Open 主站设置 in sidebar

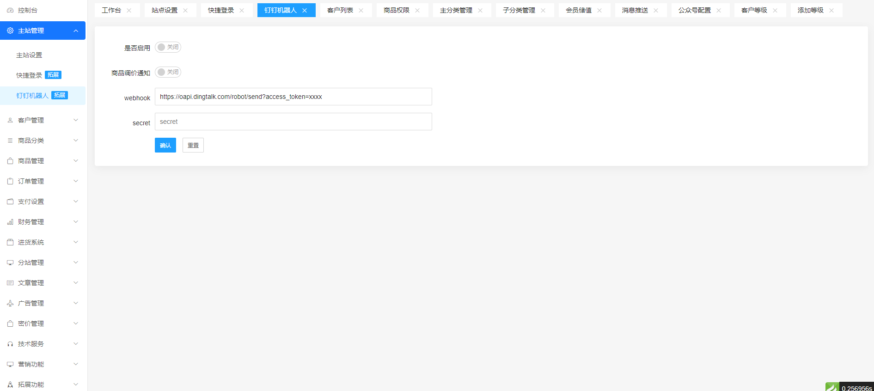pyautogui.click(x=43, y=55)
